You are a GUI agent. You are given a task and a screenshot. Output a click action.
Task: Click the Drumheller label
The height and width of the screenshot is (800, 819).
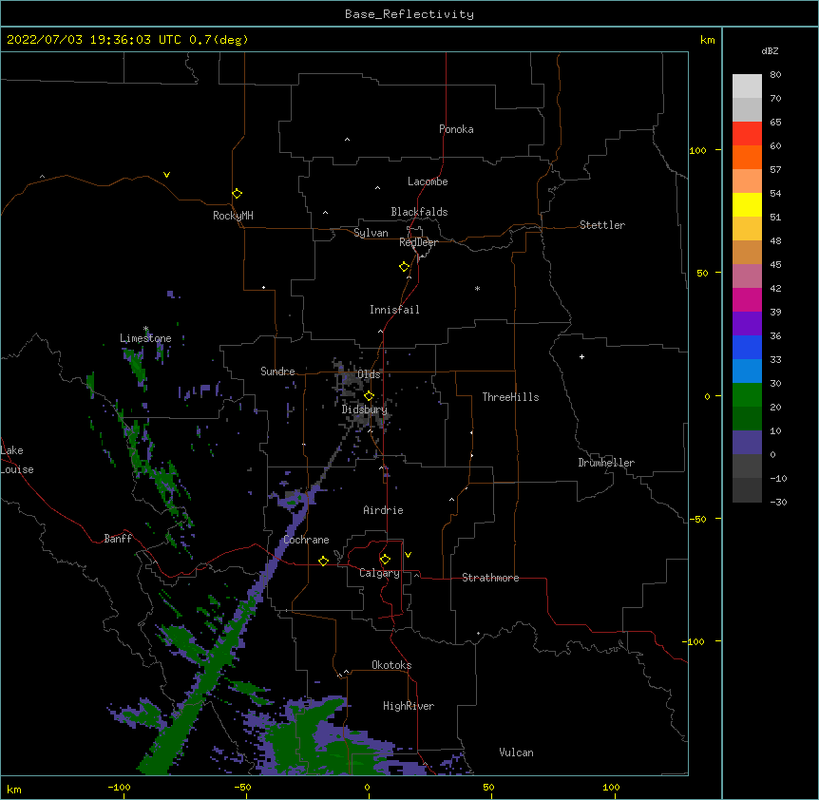[x=606, y=463]
